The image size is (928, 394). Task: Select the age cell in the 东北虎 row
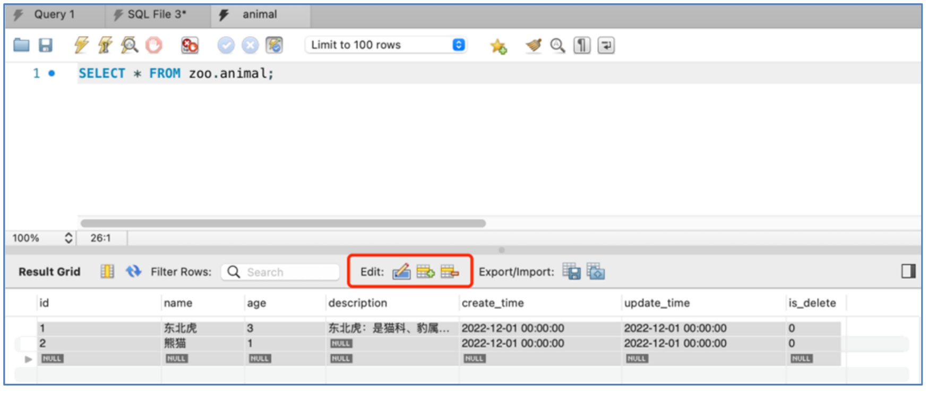[285, 328]
